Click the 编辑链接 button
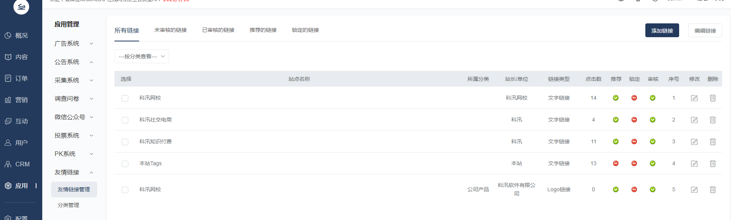This screenshot has height=220, width=731. tap(705, 31)
